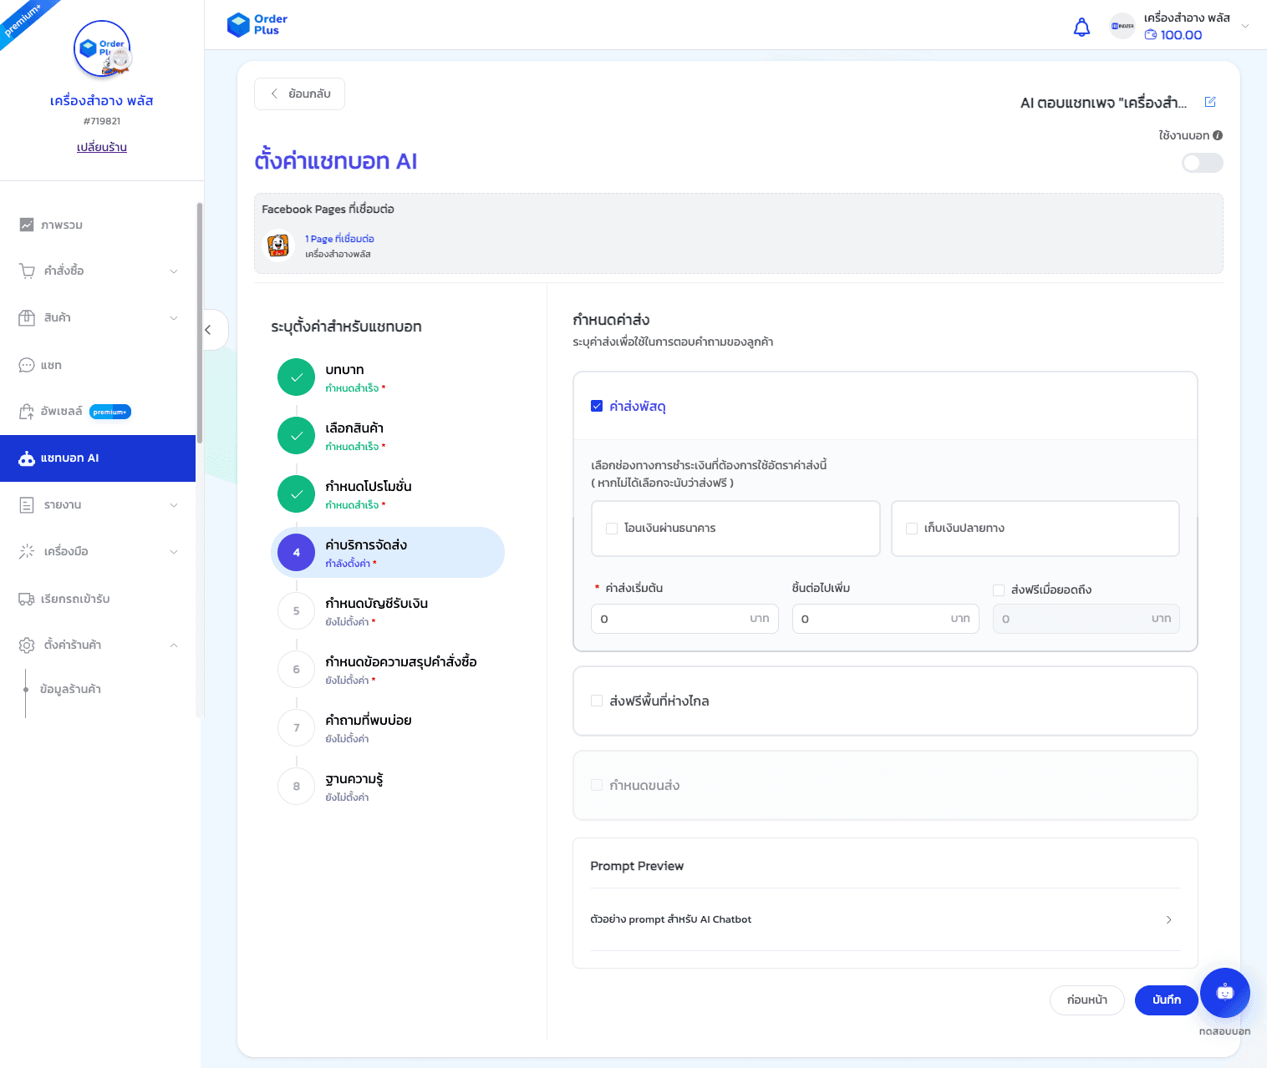This screenshot has width=1267, height=1068.
Task: Open the ภาพรวม overview section
Action: [x=62, y=225]
